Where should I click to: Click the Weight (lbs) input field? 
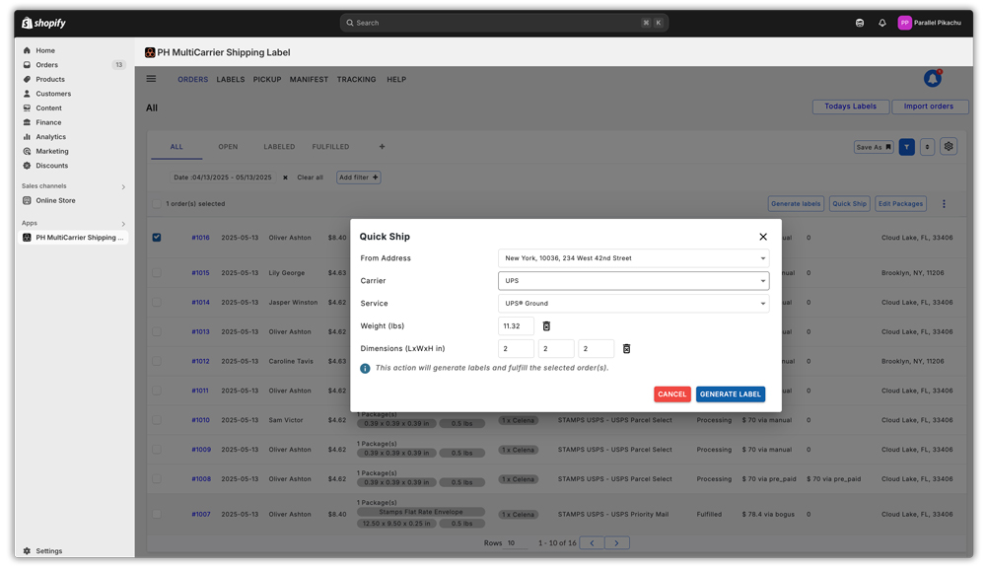point(516,325)
